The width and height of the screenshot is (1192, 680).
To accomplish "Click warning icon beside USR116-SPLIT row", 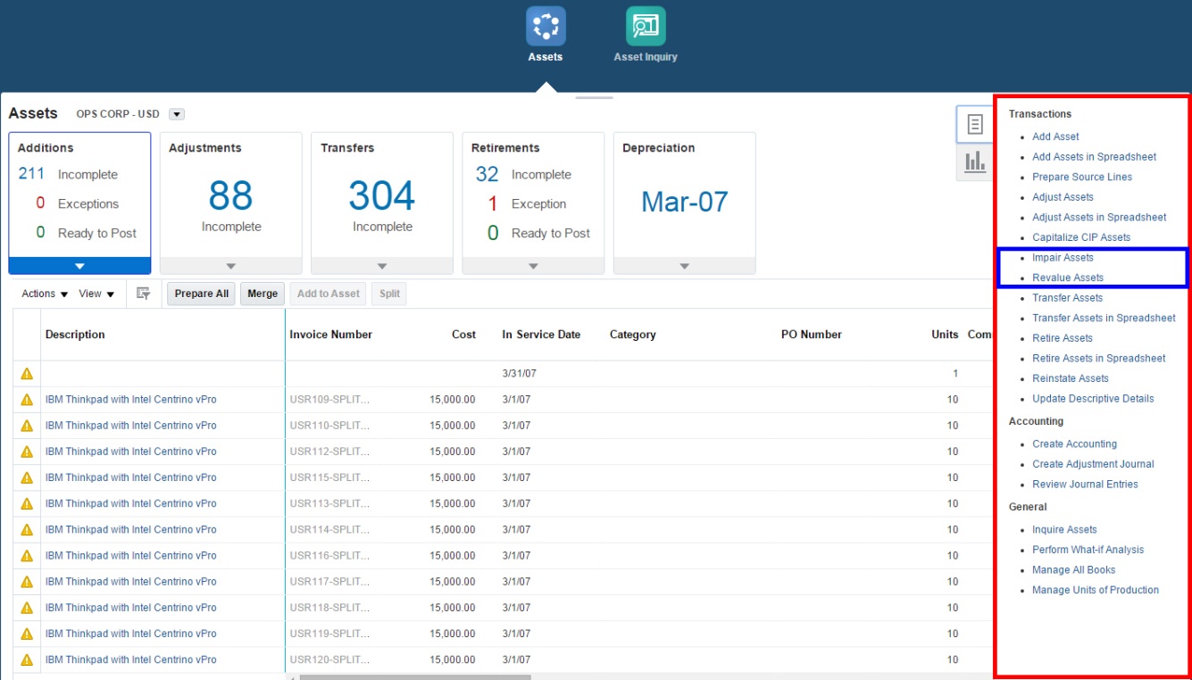I will click(27, 555).
